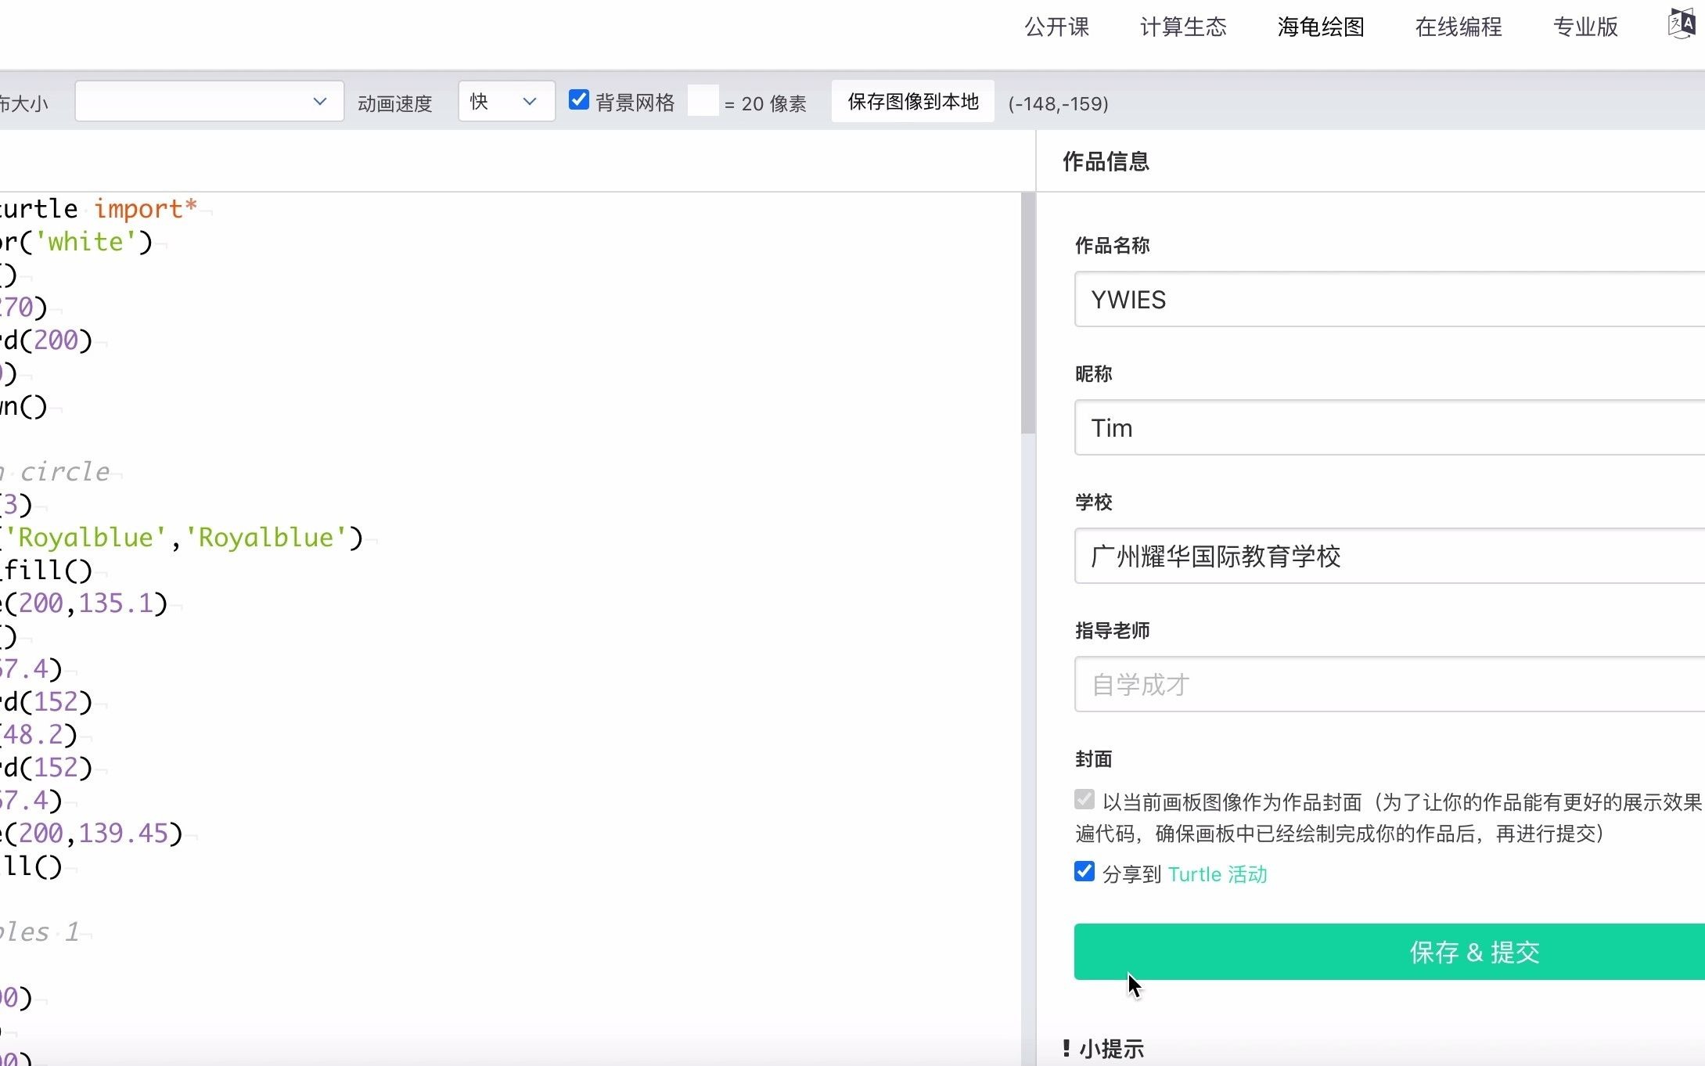Pick the grid color swatch
1705x1066 pixels.
tap(703, 101)
